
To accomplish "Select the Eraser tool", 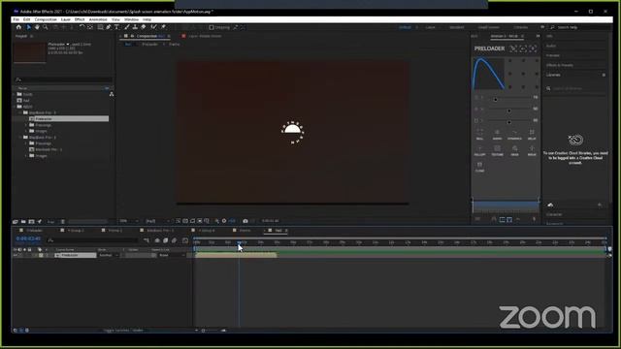I will pyautogui.click(x=144, y=27).
